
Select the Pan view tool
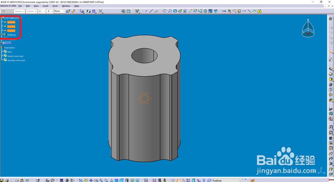point(91,180)
